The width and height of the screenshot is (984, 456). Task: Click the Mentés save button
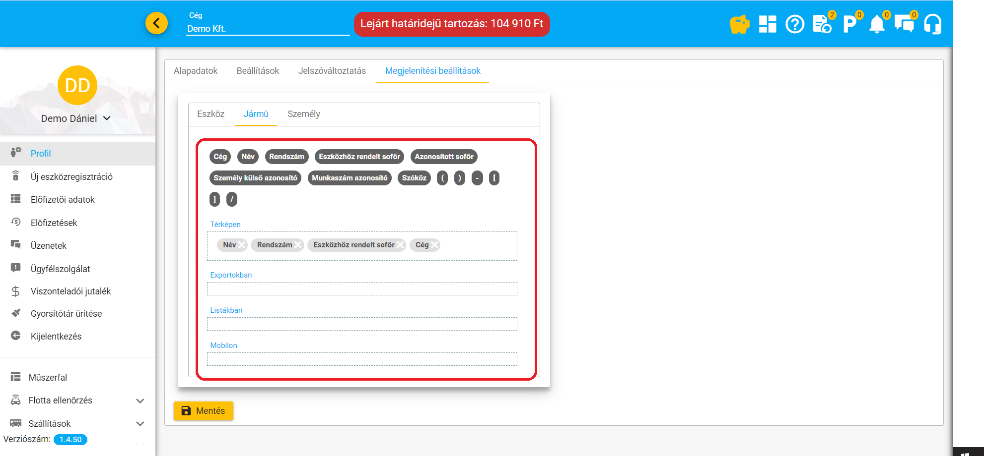[203, 411]
